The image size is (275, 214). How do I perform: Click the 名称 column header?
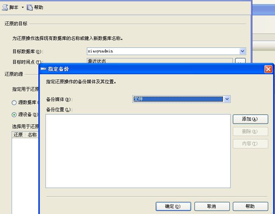(x=32, y=135)
